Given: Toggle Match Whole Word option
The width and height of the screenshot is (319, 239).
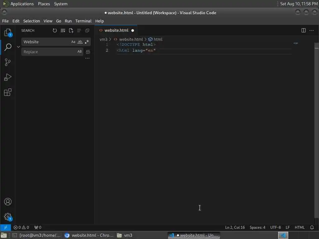Looking at the screenshot, I should (x=80, y=42).
